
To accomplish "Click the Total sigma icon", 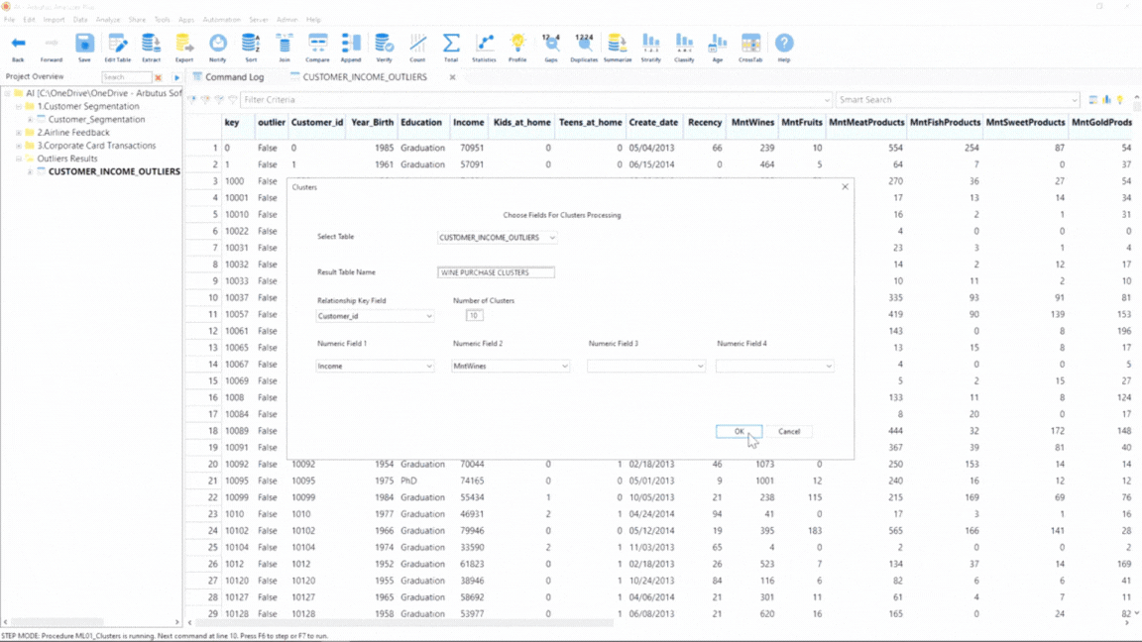I will pyautogui.click(x=451, y=44).
